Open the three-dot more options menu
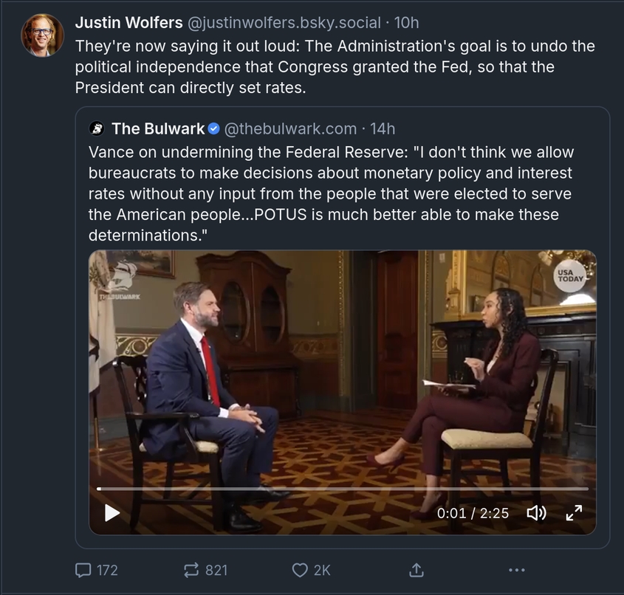 pos(517,570)
